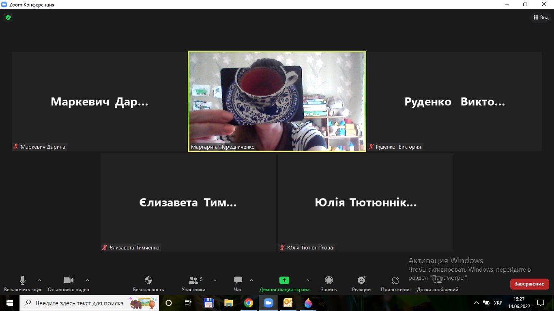
Task: Mute microphone with Выключить звук
Action: pos(23,283)
